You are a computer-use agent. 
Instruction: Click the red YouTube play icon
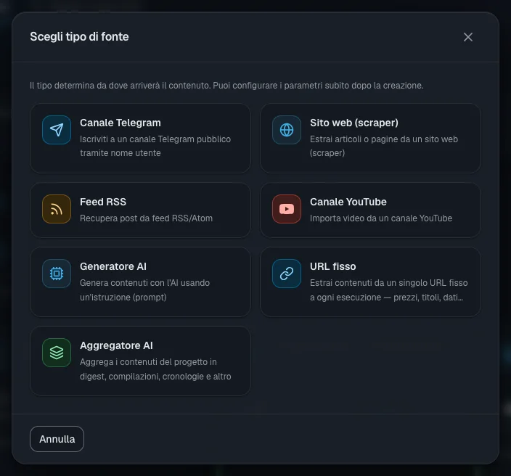point(287,209)
